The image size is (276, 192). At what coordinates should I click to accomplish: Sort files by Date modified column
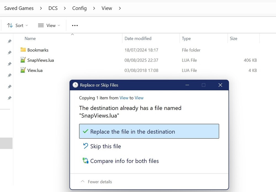point(138,39)
